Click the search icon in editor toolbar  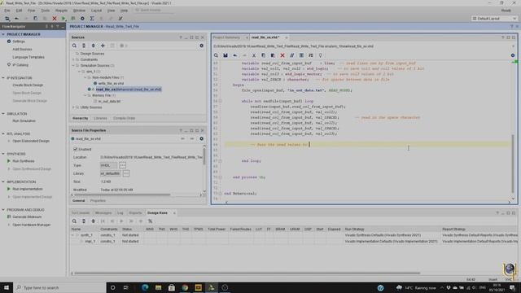click(216, 55)
